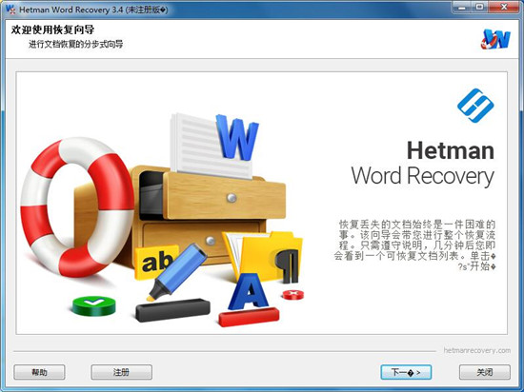Click the bold Hetman product name

click(x=451, y=150)
